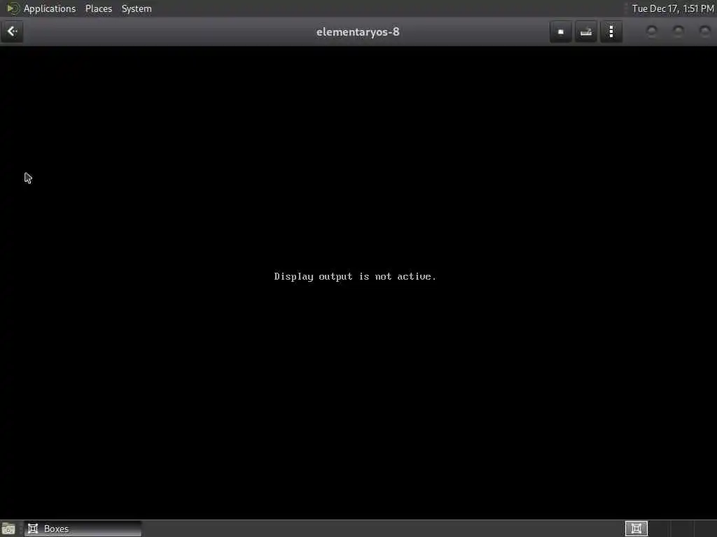This screenshot has width=717, height=537.
Task: Click the Boxes taskbar window button
Action: click(x=83, y=529)
